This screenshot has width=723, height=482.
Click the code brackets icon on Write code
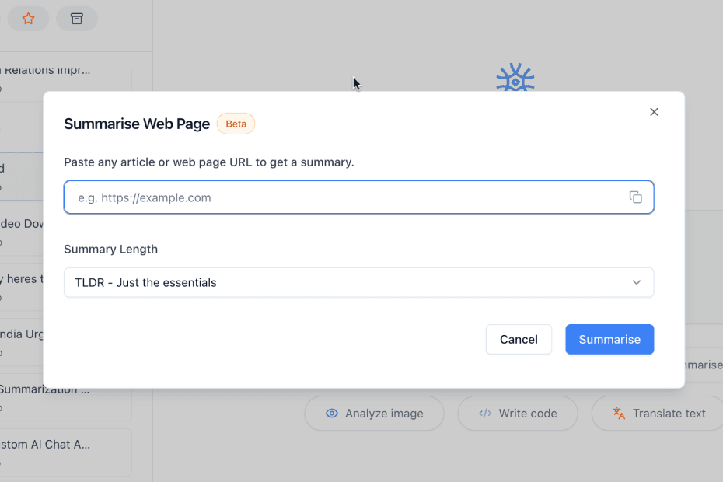click(485, 414)
